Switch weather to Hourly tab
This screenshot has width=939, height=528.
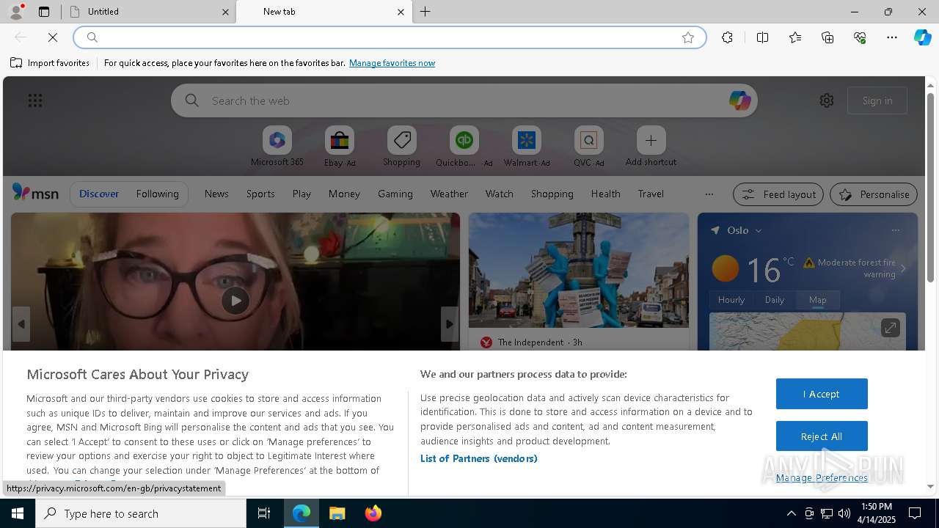coord(731,299)
